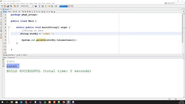The height and width of the screenshot is (104, 185).
Task: Click the package pkg6_arrays line
Action: (24, 15)
